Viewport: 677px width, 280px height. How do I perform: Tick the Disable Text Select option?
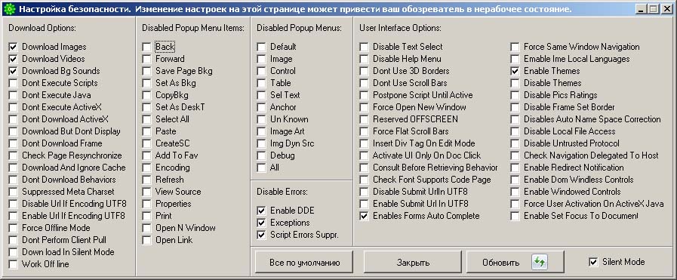[x=364, y=47]
